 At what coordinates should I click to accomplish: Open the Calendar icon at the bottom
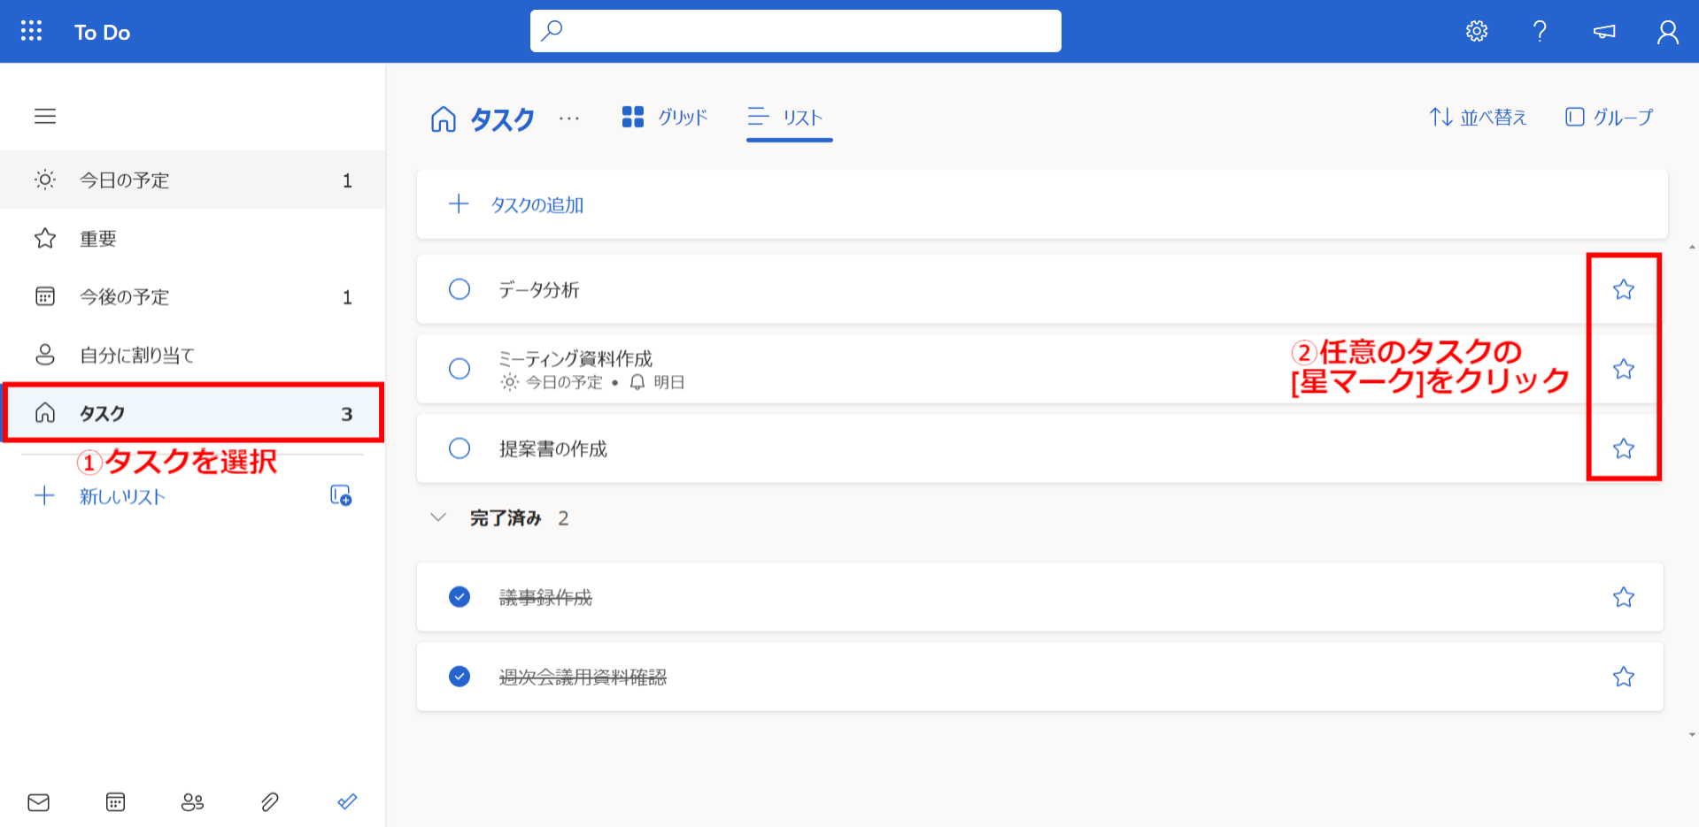pos(115,802)
